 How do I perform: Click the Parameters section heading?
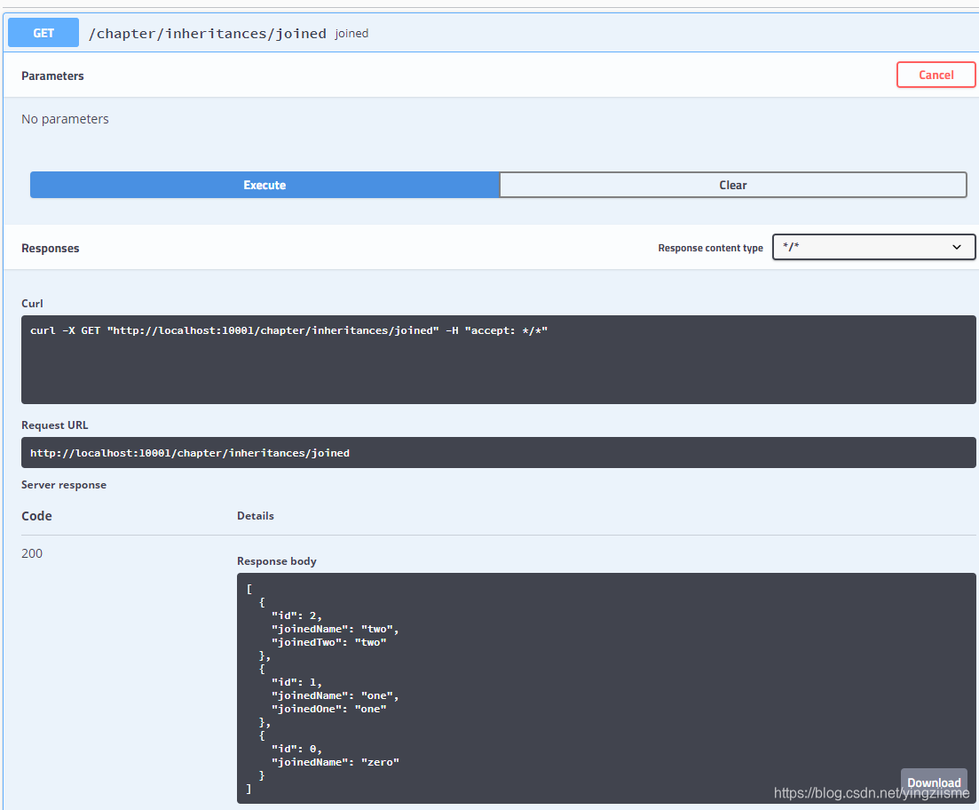52,75
